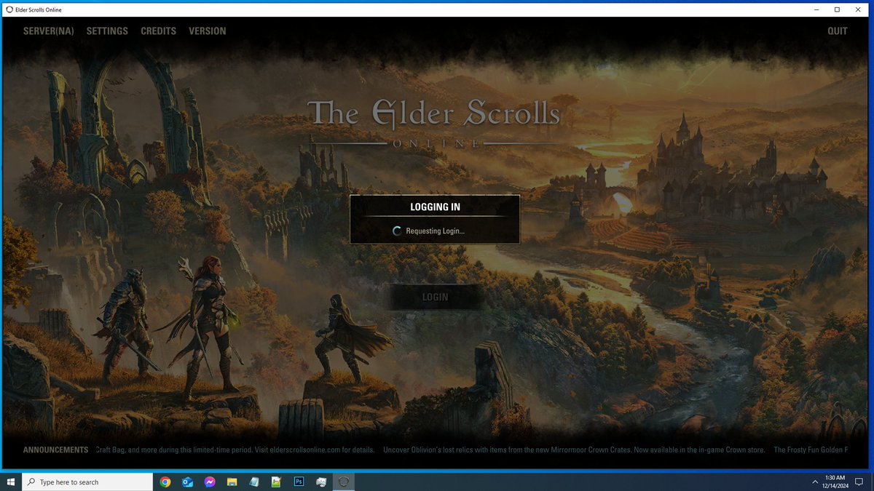874x491 pixels.
Task: Click the LOGGING IN dialog title
Action: point(435,207)
